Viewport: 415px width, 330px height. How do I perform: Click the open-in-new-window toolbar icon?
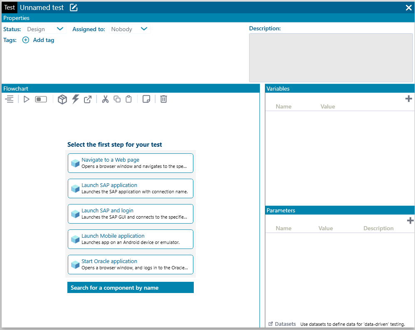[88, 99]
